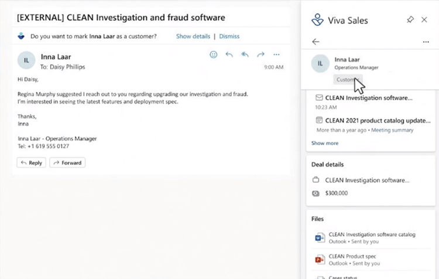This screenshot has width=439, height=279.
Task: Click Inna Laar avatar in Viva Sales
Action: [x=320, y=63]
